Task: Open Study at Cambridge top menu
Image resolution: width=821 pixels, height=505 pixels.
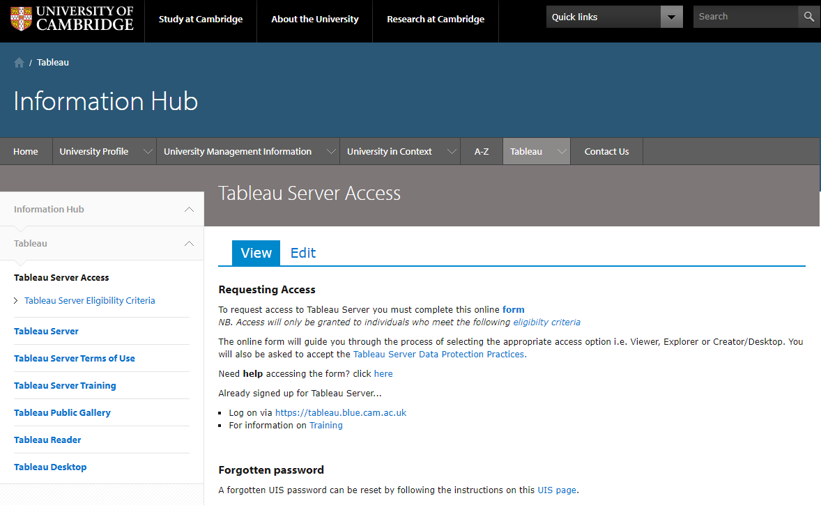Action: coord(201,20)
